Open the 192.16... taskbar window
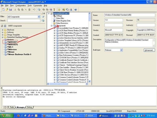The image size is (157, 118). coord(77,116)
